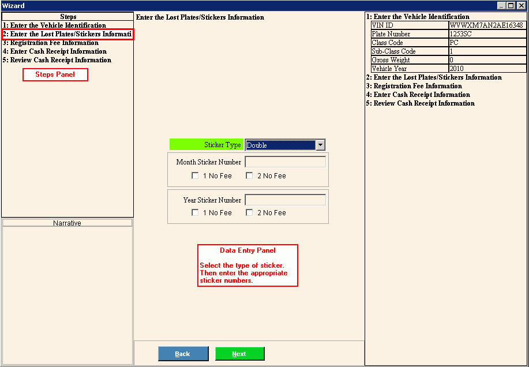
Task: Enable Year Sticker 1 No Fee checkbox
Action: [196, 213]
